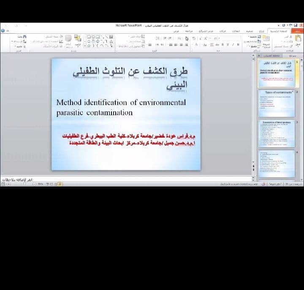Click the Quick Styles icon
Screen dimensions: 304x290
click(x=68, y=39)
